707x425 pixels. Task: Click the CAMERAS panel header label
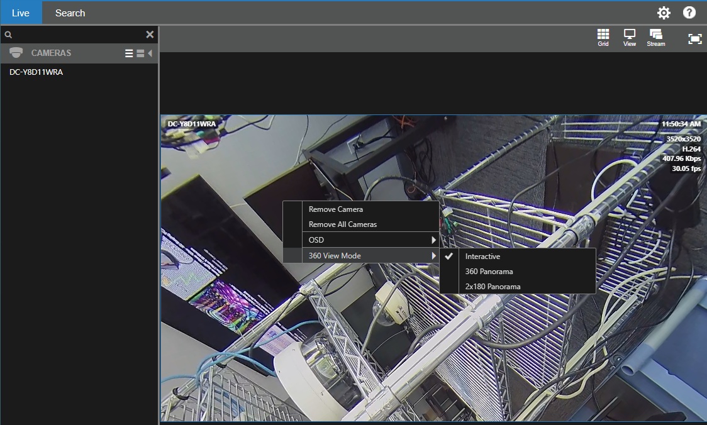[51, 53]
